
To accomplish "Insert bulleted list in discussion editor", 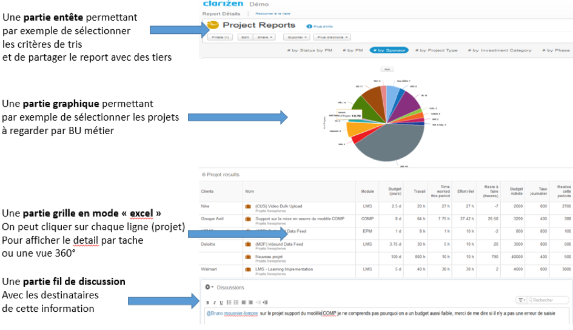I will pos(229,303).
